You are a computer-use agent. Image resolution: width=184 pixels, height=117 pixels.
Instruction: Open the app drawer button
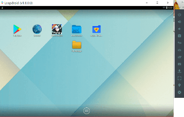[87, 111]
